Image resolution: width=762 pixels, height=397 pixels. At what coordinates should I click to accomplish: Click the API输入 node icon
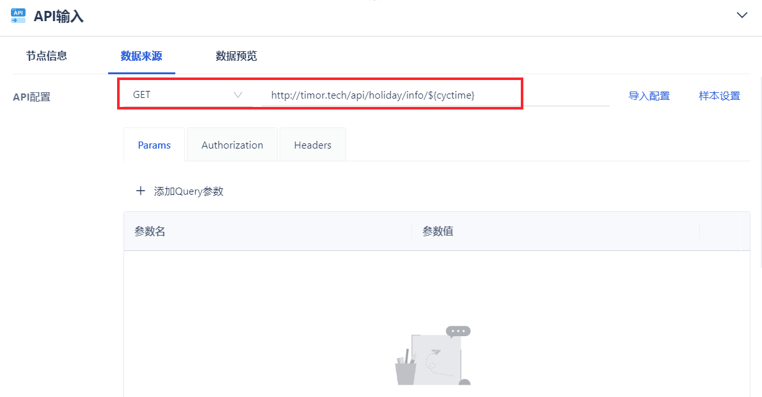click(18, 15)
